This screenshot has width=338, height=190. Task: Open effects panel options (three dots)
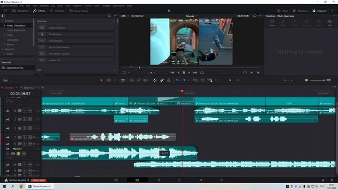tap(116, 16)
